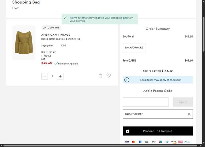Decrease quantity with the minus button
The width and height of the screenshot is (205, 147).
tap(45, 76)
